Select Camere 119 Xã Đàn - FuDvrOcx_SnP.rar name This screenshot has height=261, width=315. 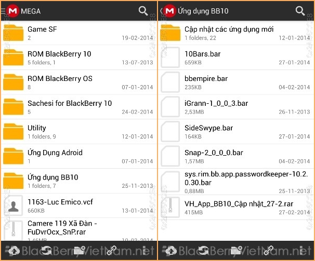pyautogui.click(x=62, y=228)
